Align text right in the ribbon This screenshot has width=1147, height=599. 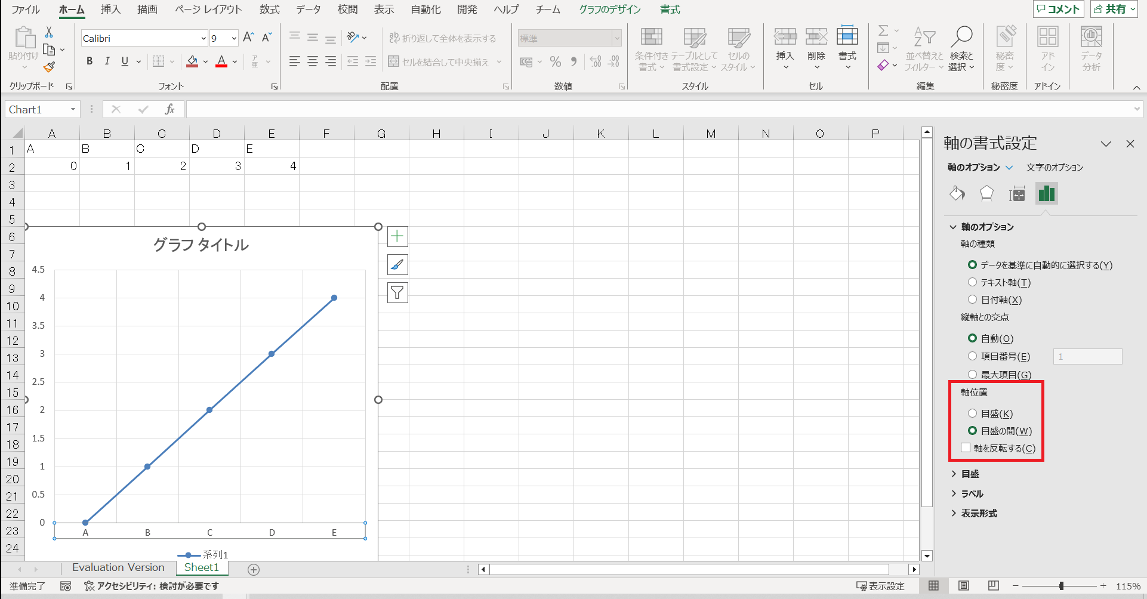coord(330,61)
